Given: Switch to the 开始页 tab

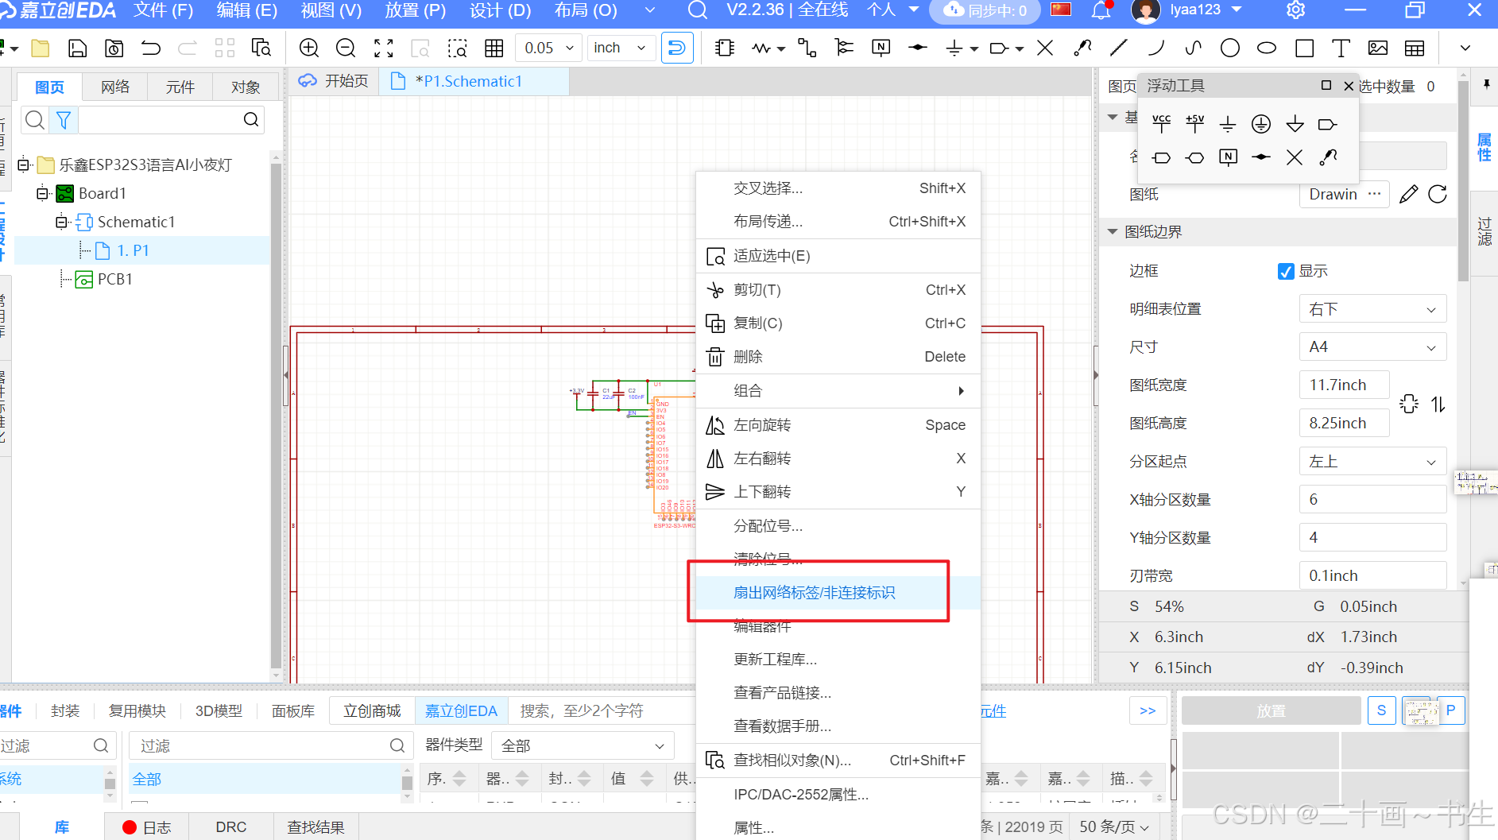Looking at the screenshot, I should point(335,81).
